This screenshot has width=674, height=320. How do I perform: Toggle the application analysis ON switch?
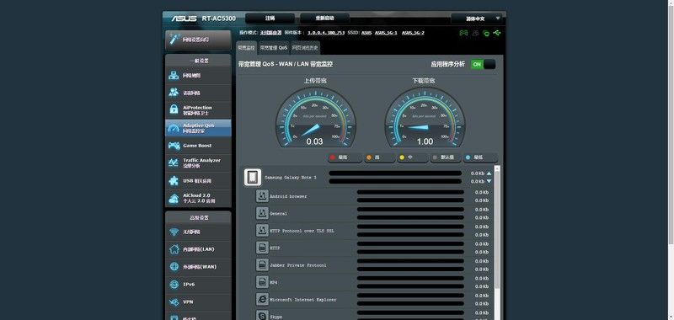pos(483,65)
